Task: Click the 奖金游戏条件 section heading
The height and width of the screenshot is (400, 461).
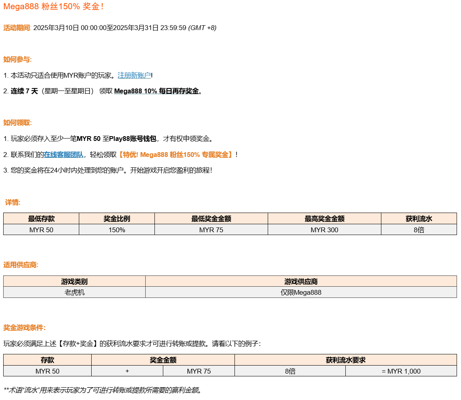Action: [x=24, y=328]
